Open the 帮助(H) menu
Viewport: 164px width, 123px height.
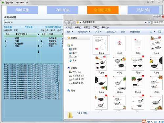point(105,27)
